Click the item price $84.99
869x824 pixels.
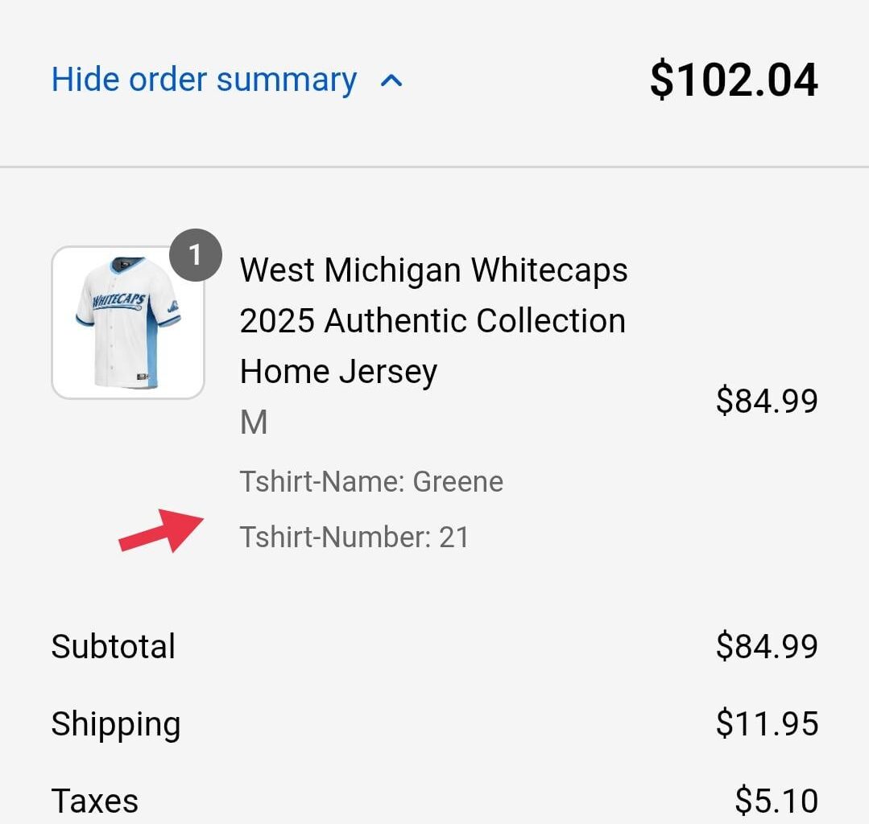[768, 401]
